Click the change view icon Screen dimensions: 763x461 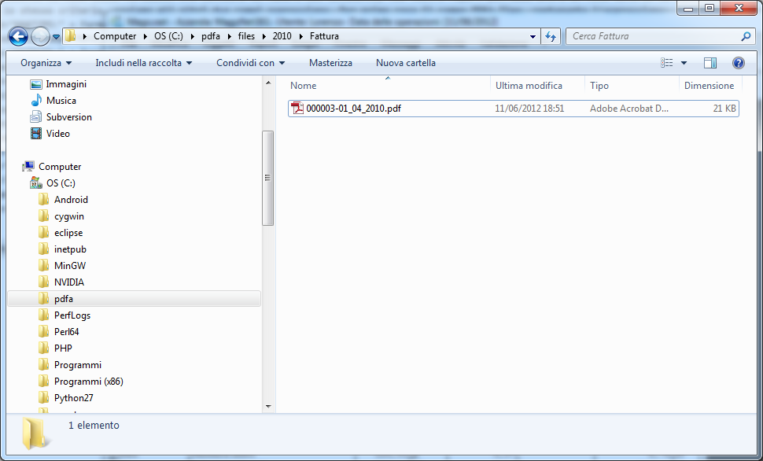tap(667, 63)
